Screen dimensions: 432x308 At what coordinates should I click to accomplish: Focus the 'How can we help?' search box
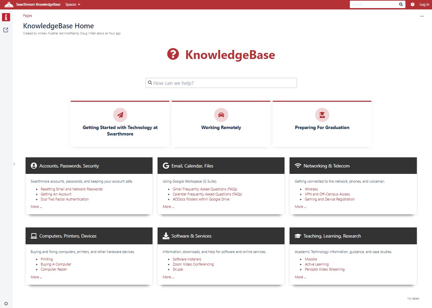point(221,83)
